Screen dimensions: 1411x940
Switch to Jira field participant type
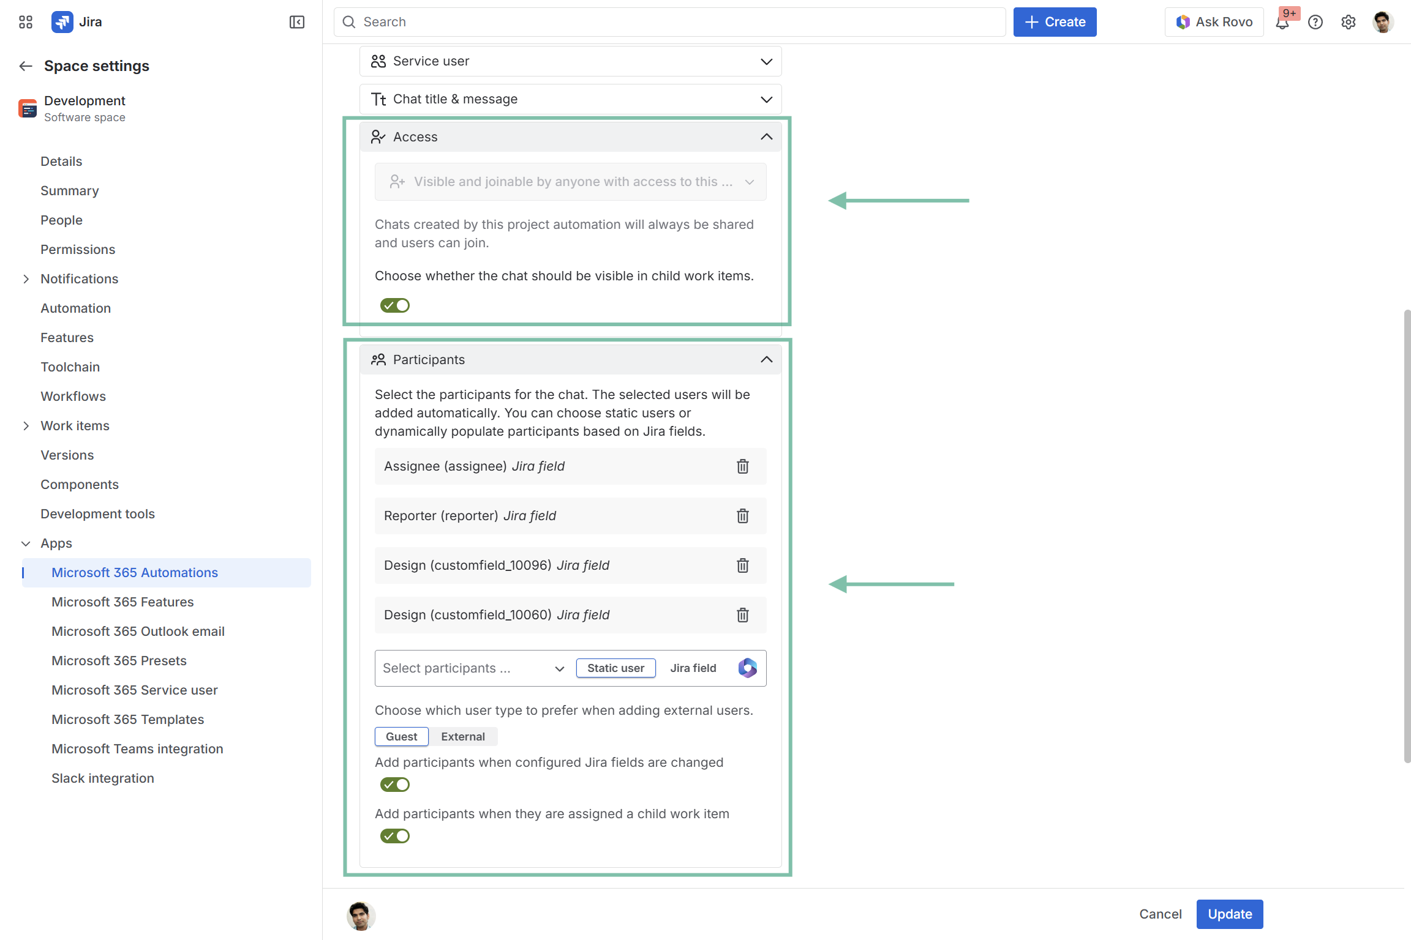pos(693,668)
